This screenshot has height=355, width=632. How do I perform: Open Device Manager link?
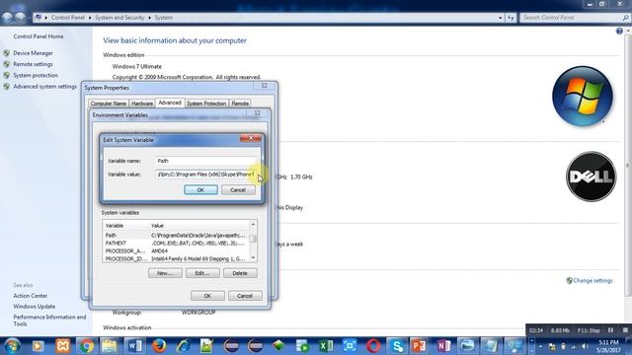[x=33, y=53]
